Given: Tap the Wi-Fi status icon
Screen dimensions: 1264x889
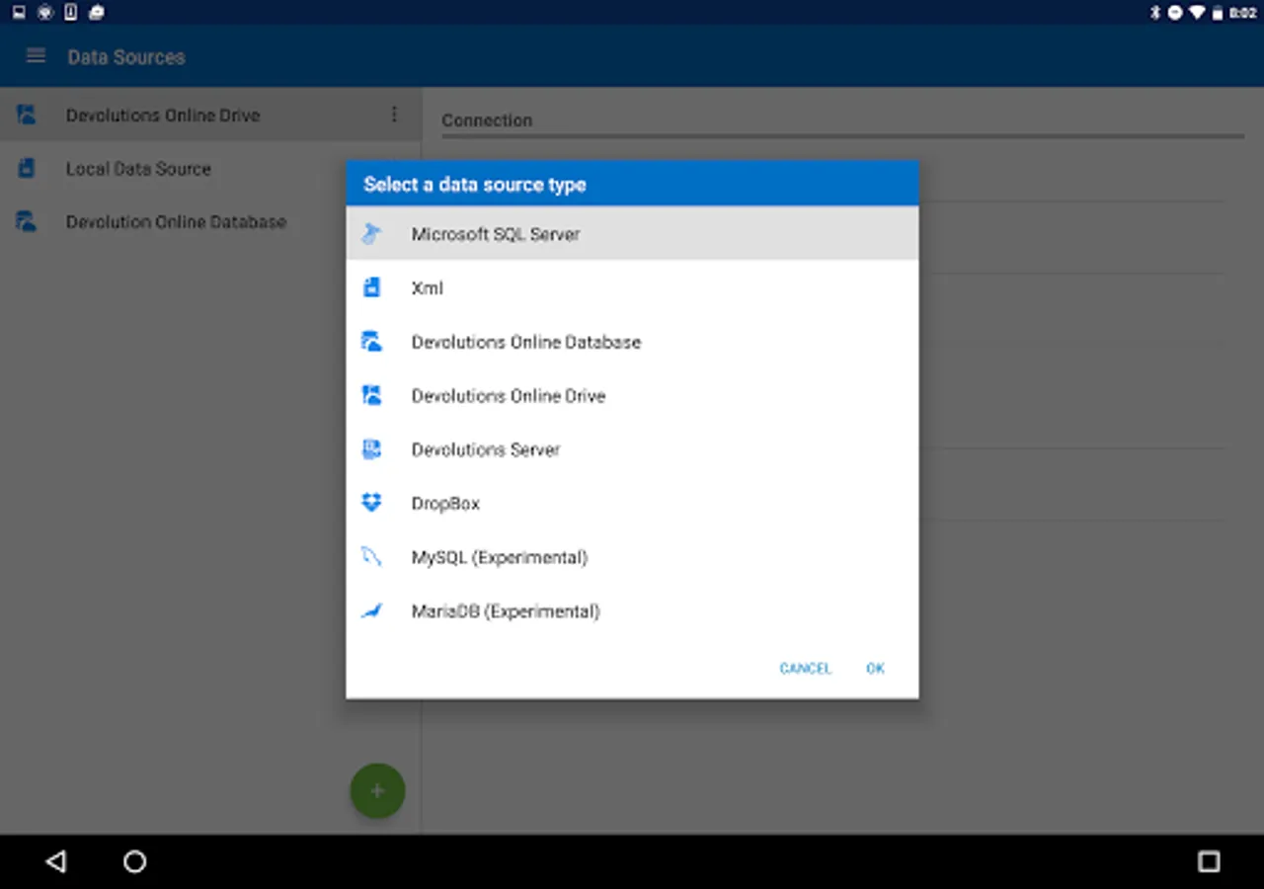Looking at the screenshot, I should pos(1197,13).
